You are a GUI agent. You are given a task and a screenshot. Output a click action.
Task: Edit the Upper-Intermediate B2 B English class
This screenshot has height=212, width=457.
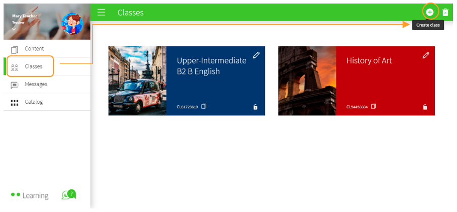click(x=256, y=55)
